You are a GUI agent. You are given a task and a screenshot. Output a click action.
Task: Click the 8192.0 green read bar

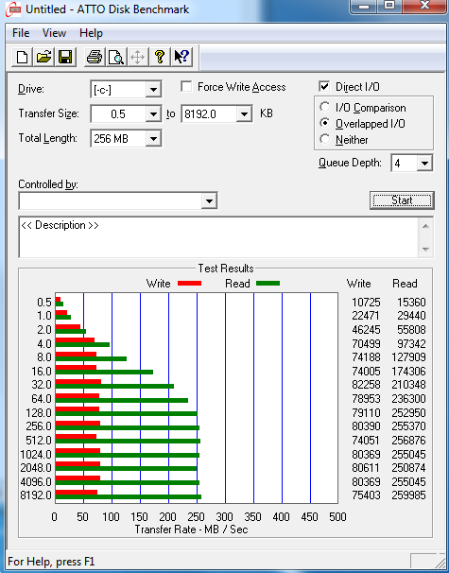pos(129,497)
